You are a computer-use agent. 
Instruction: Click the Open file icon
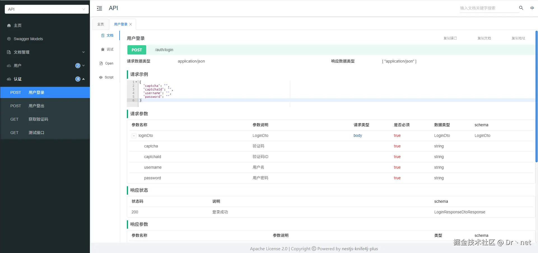101,63
